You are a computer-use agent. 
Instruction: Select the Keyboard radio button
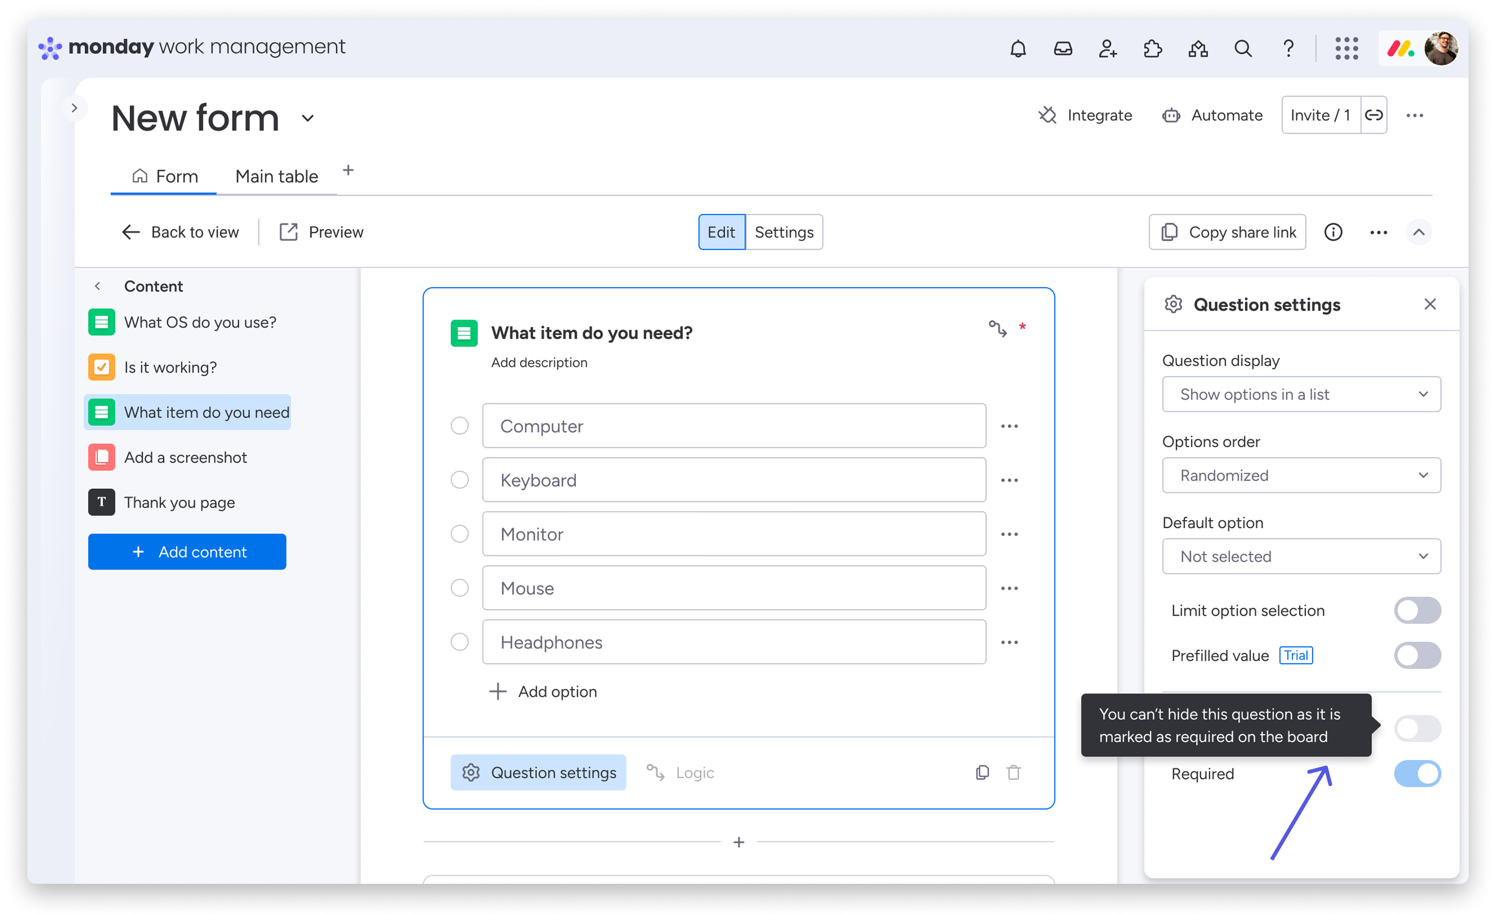click(460, 480)
